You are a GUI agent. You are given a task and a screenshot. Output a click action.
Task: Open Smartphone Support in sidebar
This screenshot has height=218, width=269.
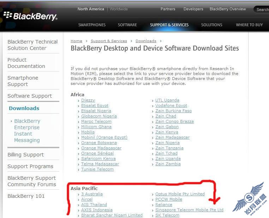[x=23, y=81]
